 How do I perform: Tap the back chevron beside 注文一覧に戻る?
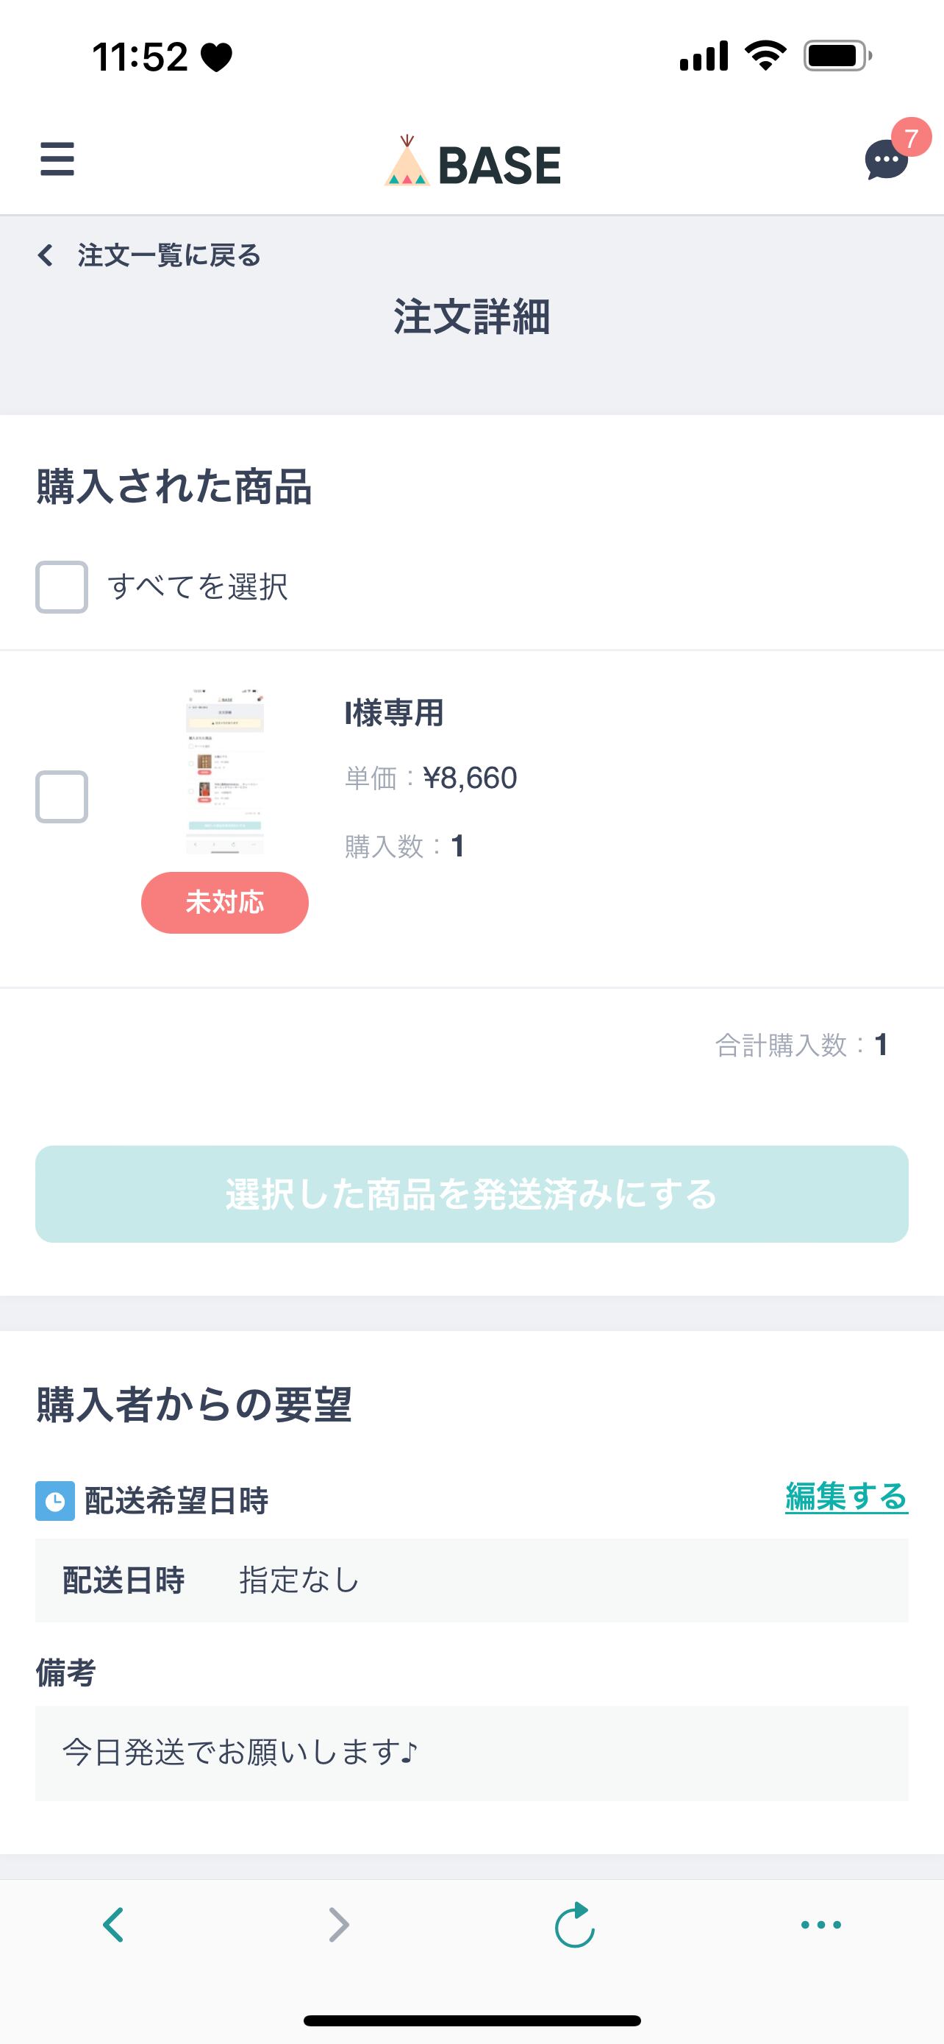click(46, 255)
